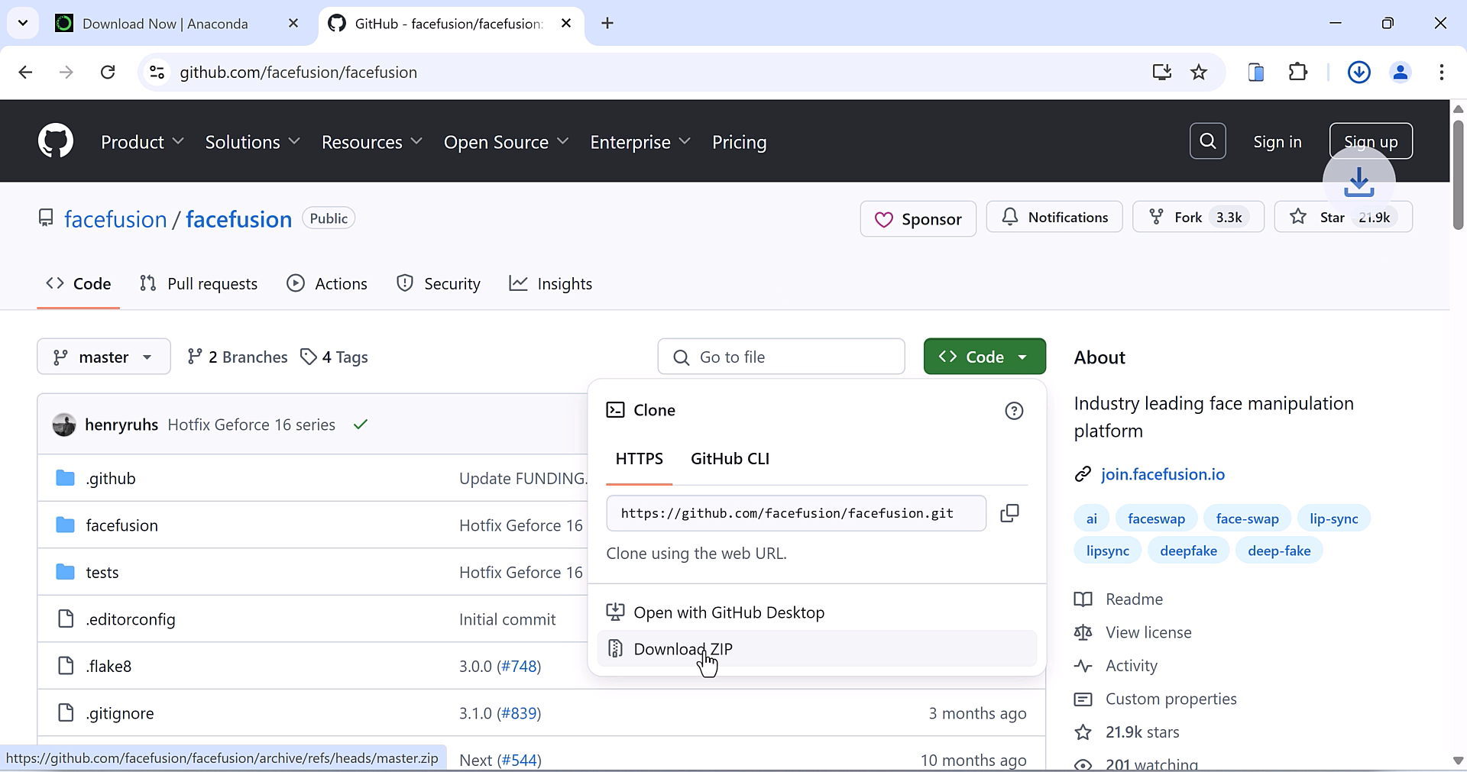Click the Sign up button
Viewport: 1467px width, 772px height.
(1371, 141)
